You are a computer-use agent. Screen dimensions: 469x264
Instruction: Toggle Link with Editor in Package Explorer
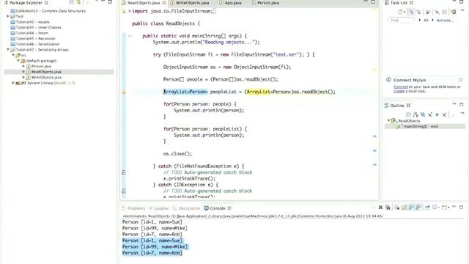tap(78, 2)
